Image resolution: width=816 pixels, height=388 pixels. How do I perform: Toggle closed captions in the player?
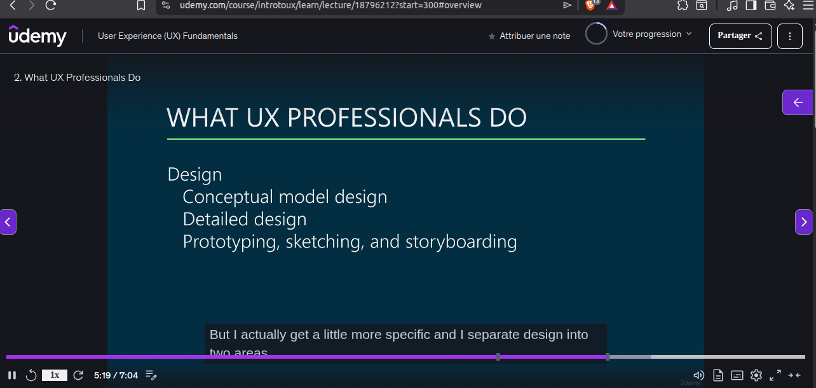[737, 375]
